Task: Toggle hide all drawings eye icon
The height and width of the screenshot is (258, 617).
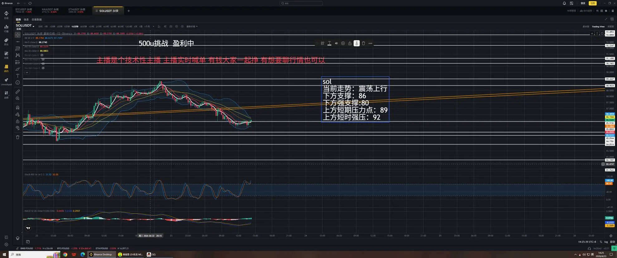Action: point(17,128)
